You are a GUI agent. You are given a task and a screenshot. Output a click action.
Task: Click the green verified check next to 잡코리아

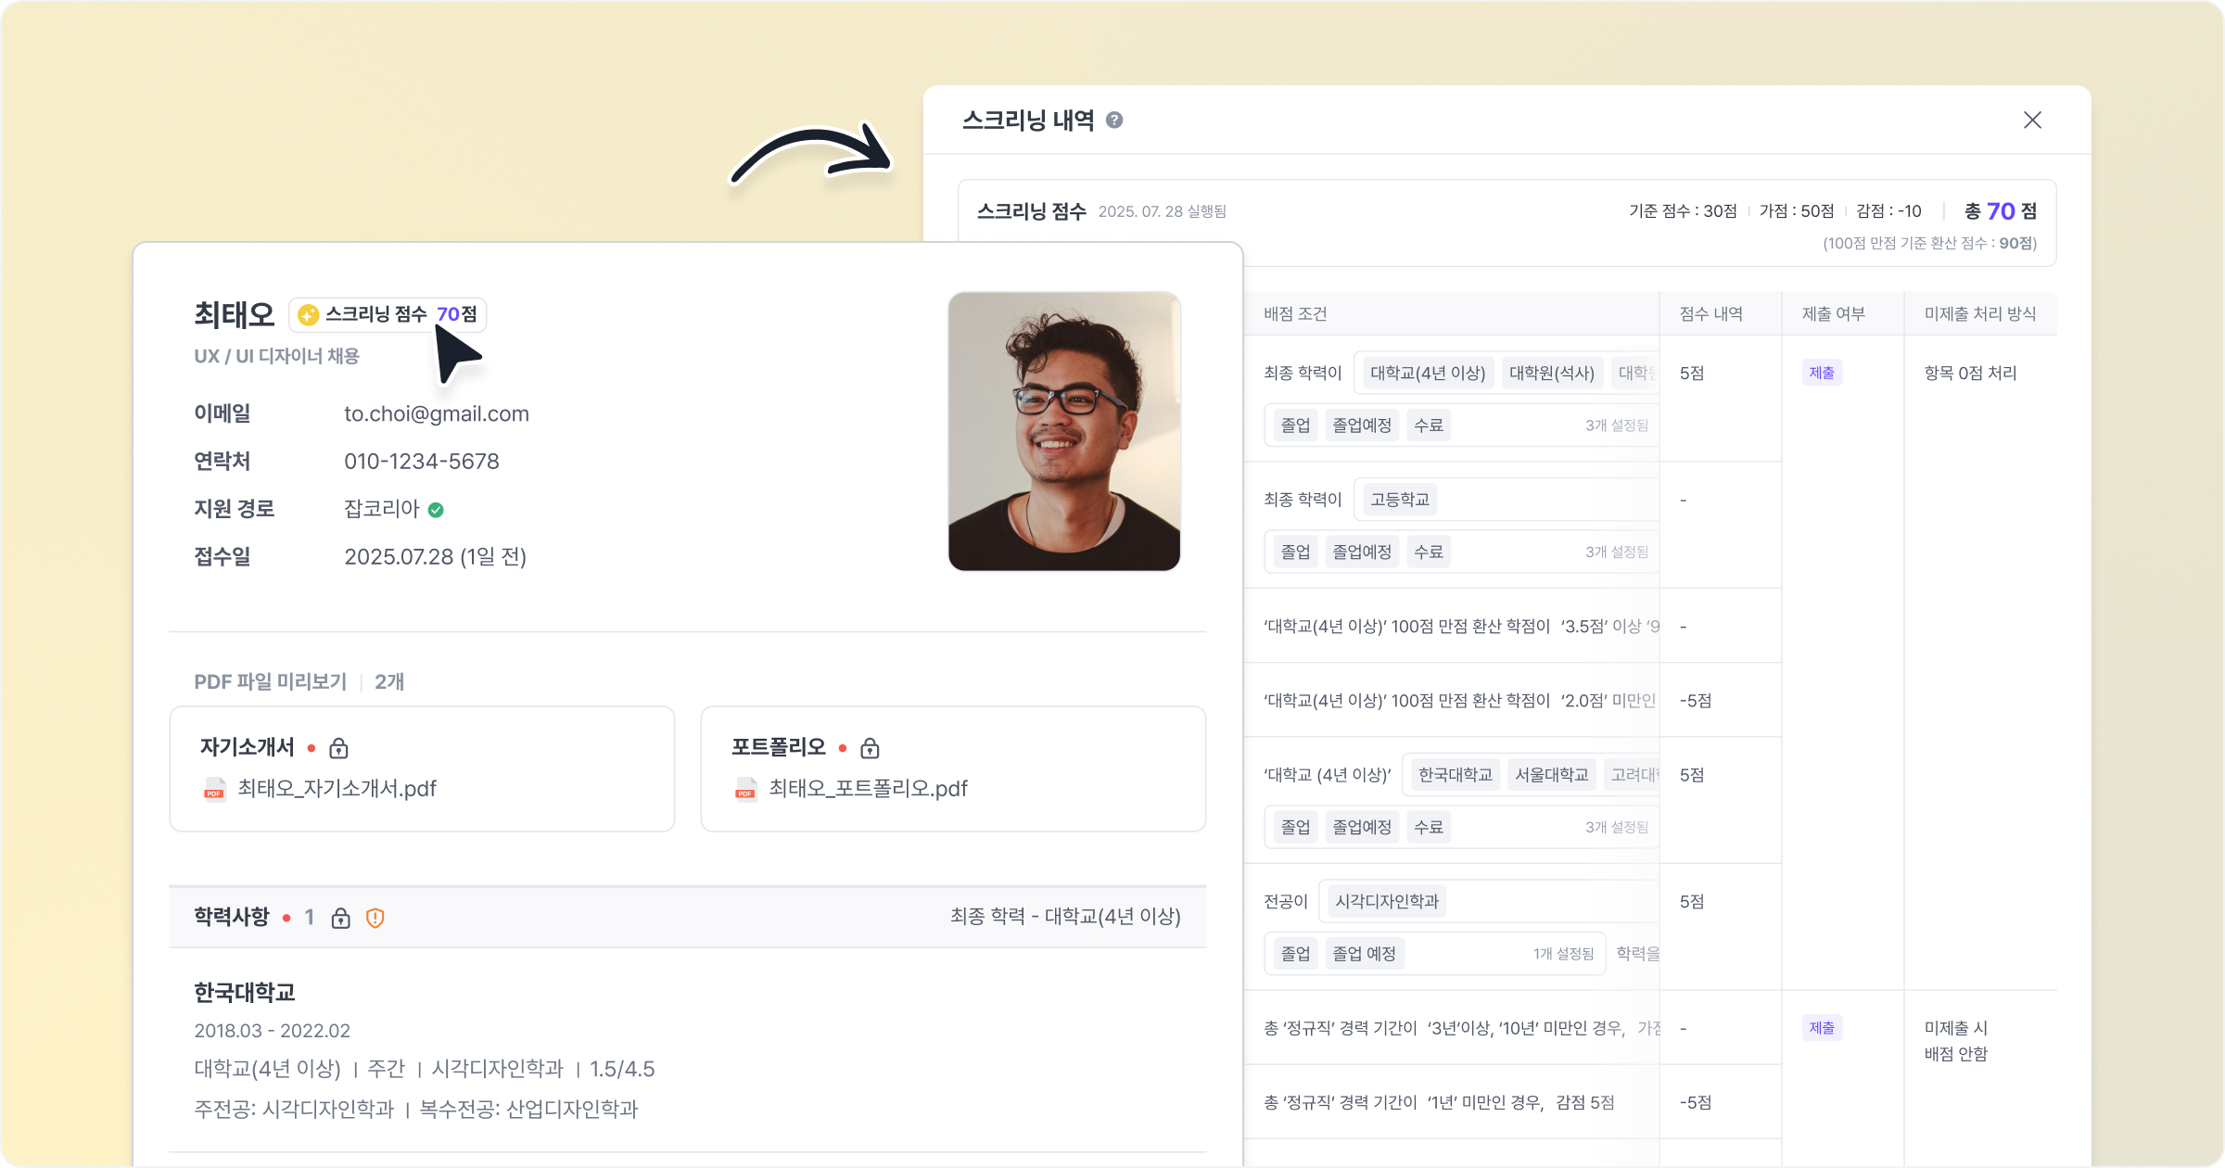(x=436, y=510)
